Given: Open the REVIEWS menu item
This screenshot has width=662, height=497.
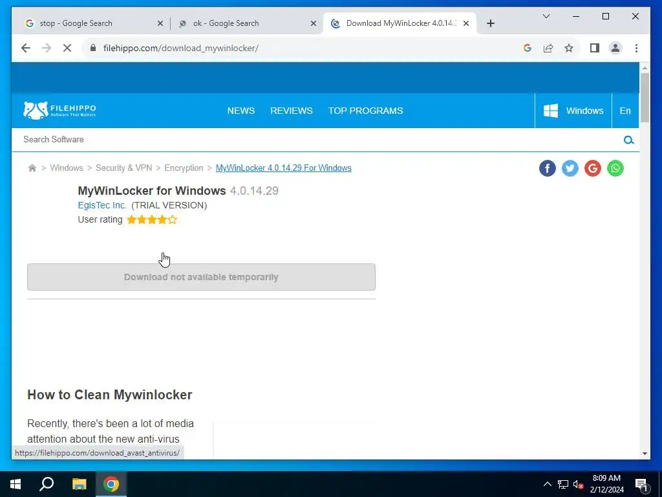Looking at the screenshot, I should coord(292,111).
